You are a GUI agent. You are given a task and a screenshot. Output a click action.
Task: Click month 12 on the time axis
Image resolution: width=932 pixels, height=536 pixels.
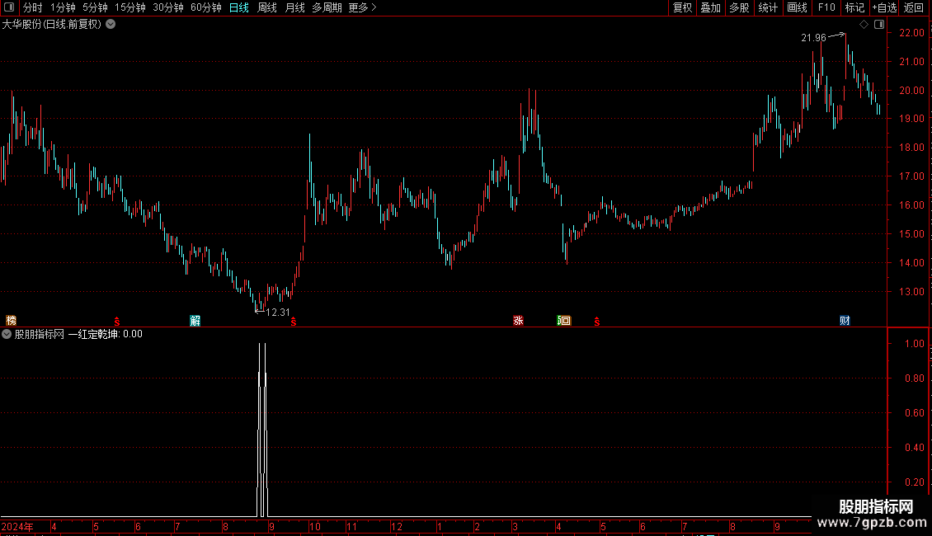pyautogui.click(x=397, y=527)
